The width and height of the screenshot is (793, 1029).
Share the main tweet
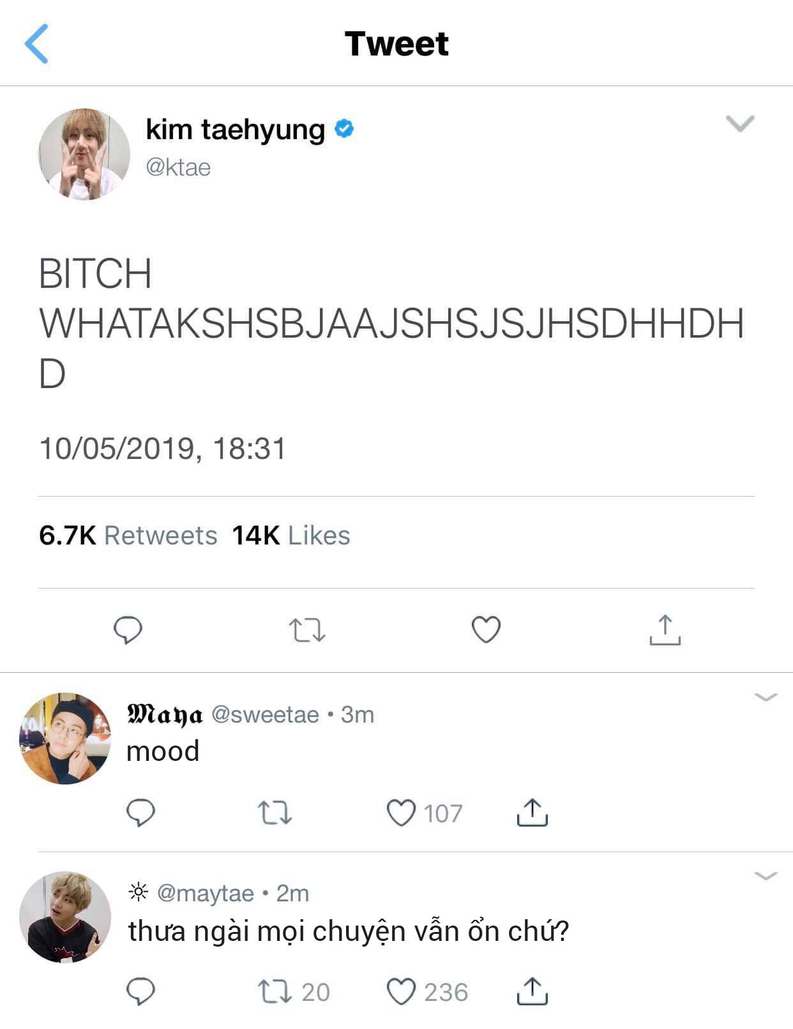[x=665, y=630]
